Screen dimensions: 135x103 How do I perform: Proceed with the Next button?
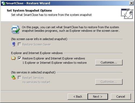coord(98,97)
